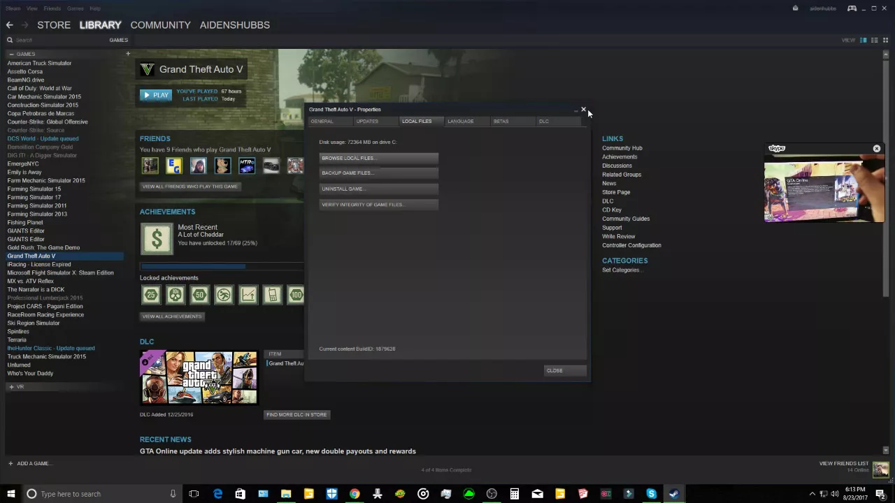Screen dimensions: 895x503
Task: Open the Steam menu
Action: (13, 8)
